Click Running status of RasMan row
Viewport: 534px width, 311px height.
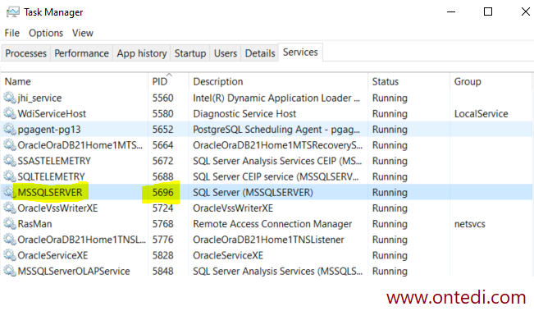pyautogui.click(x=390, y=224)
